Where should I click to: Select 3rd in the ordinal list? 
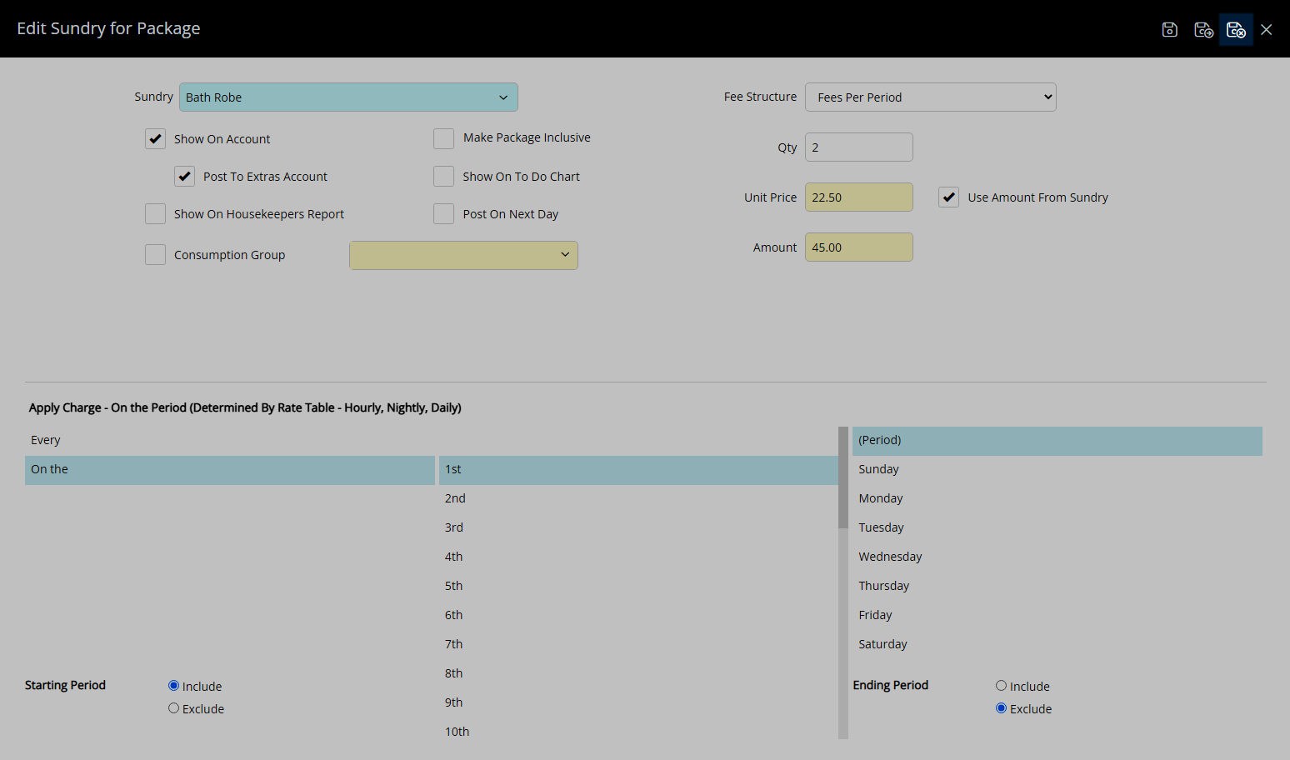(x=638, y=527)
